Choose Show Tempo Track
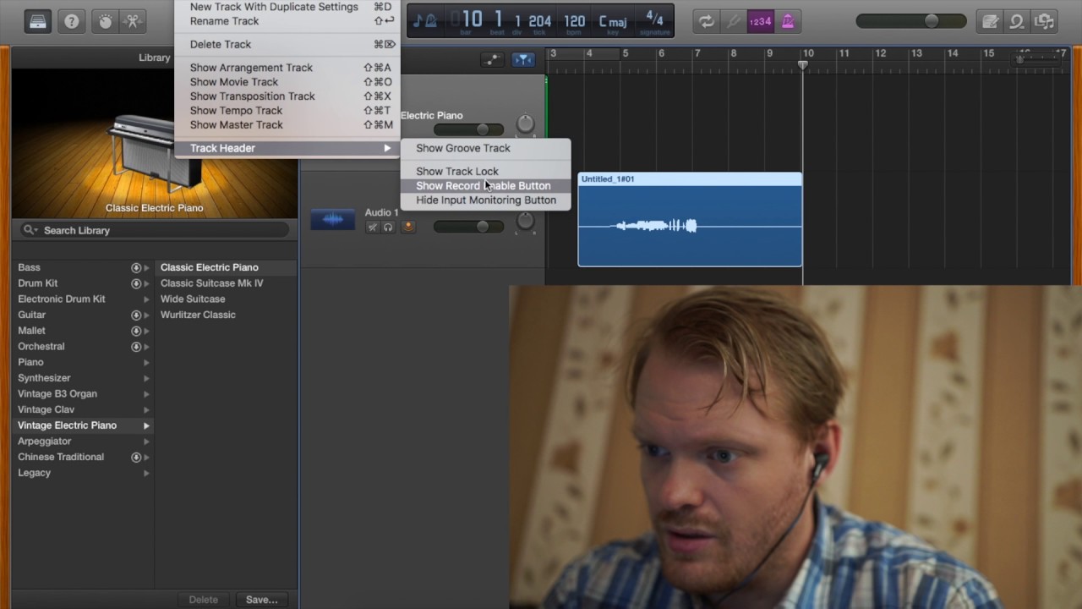Screen dimensions: 1082x609 [x=287, y=111]
